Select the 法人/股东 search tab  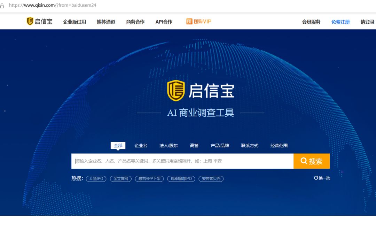(x=169, y=145)
